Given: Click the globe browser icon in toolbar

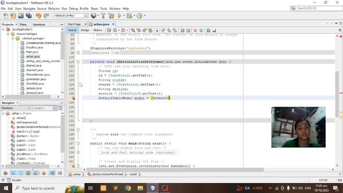Looking at the screenshot, I should [x=94, y=16].
